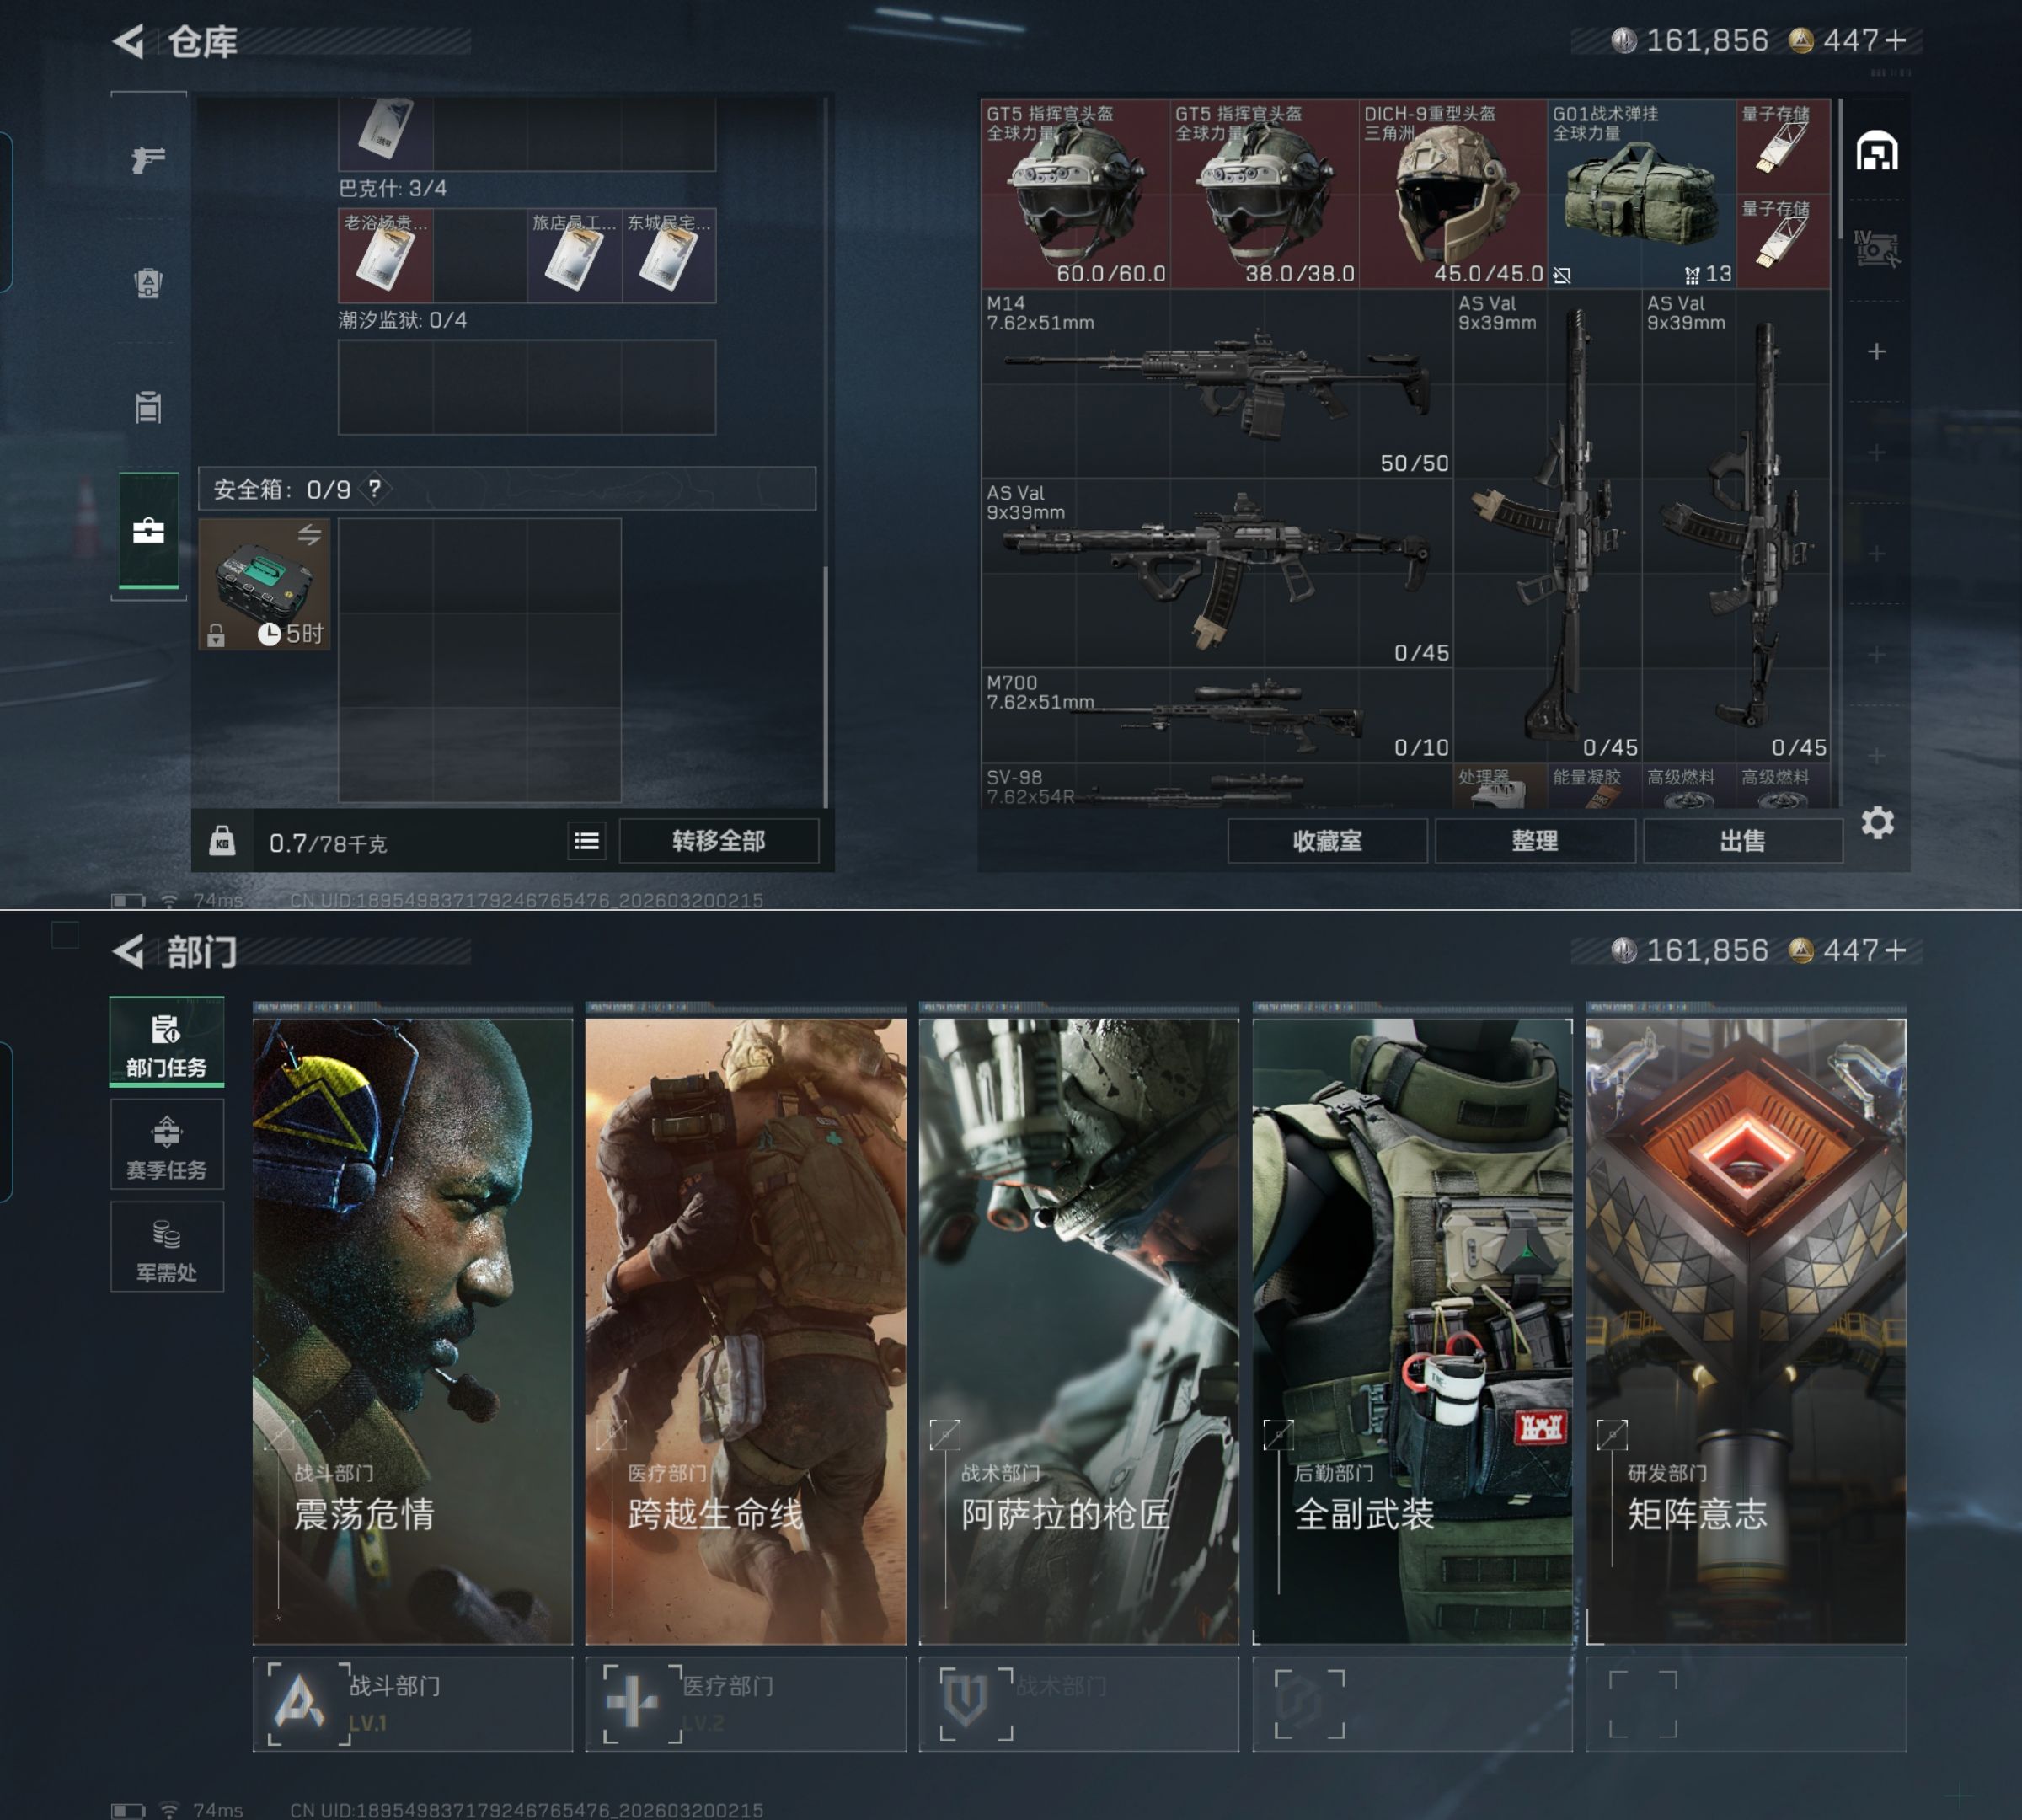
Task: Add a new stash page with plus
Action: [x=1877, y=351]
